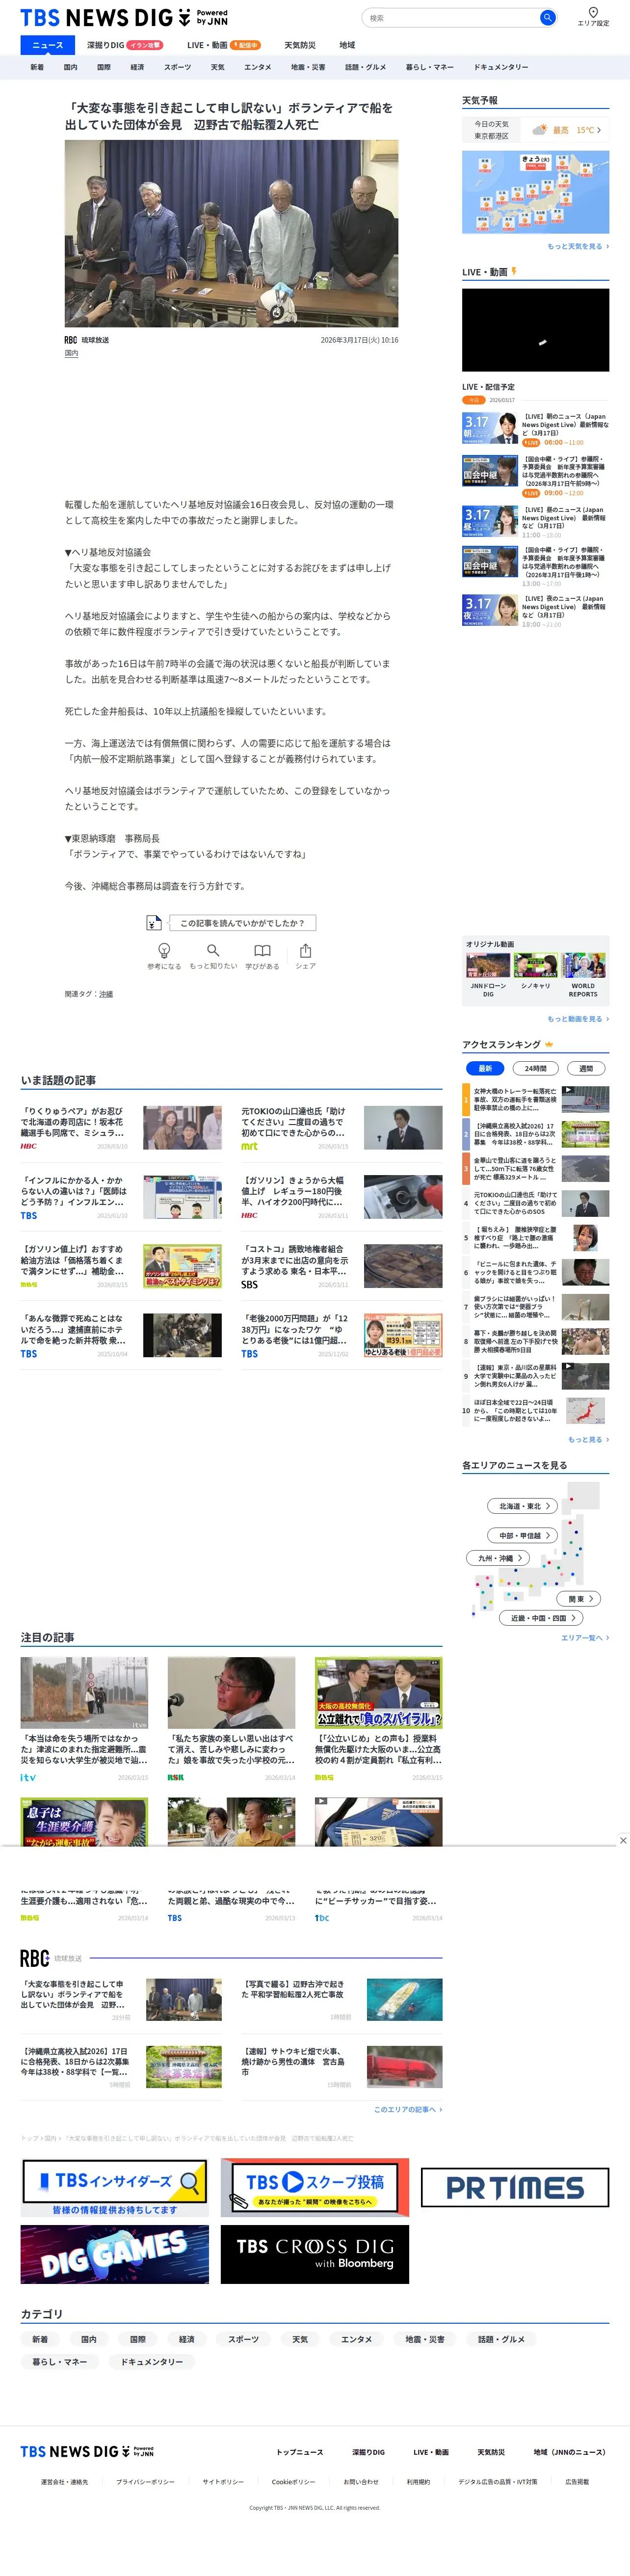
Task: Open the スポーツ category in sub navigation
Action: coord(177,67)
